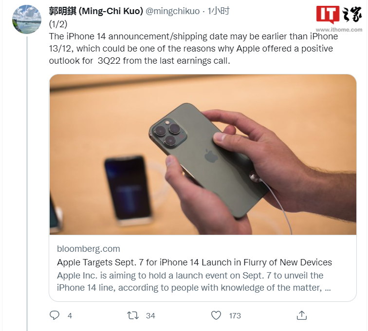
Task: Click the article description preview text
Action: coord(194,281)
